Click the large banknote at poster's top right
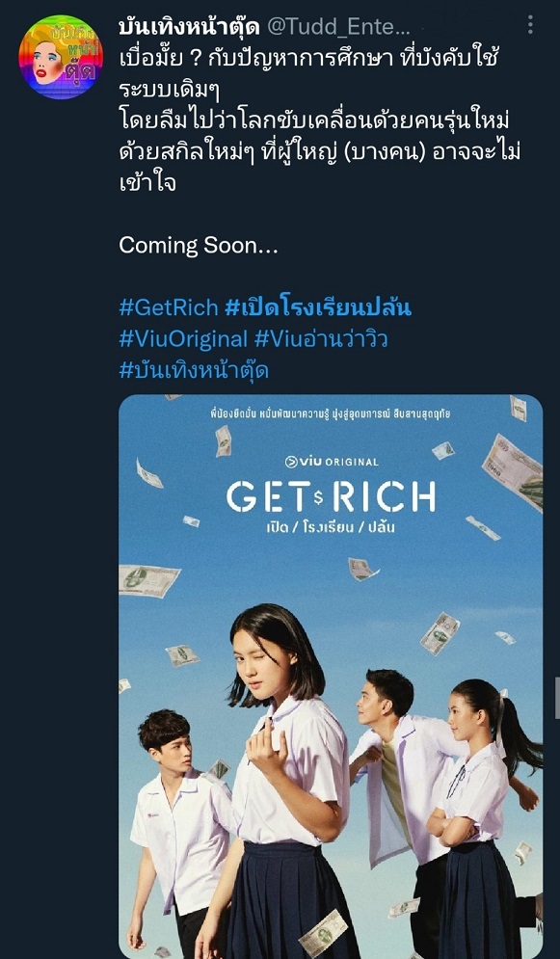 [x=513, y=471]
